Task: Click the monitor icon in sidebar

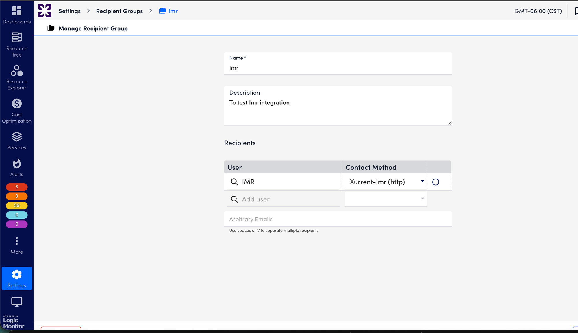Action: [17, 302]
